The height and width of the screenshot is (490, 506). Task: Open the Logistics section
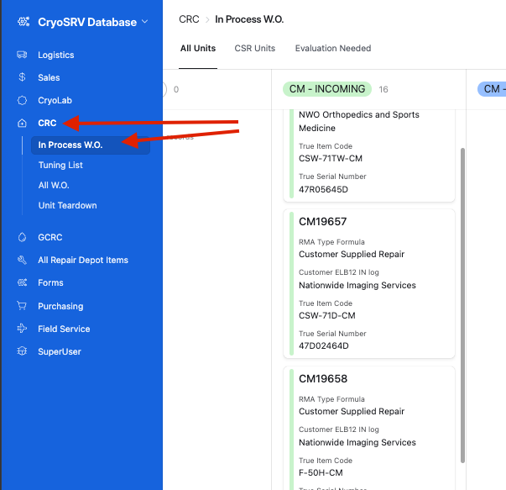56,55
